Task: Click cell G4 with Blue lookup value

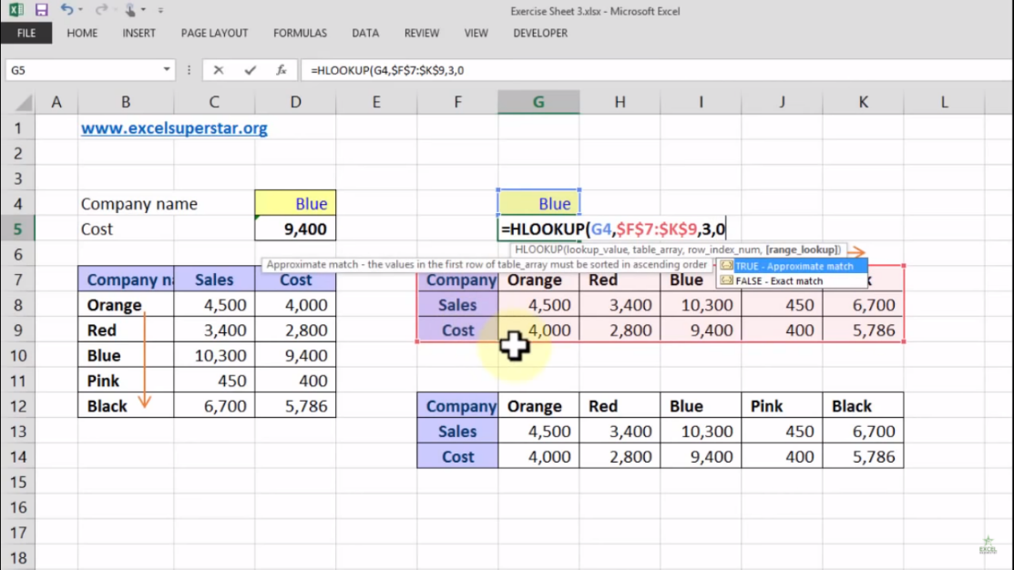Action: point(538,204)
